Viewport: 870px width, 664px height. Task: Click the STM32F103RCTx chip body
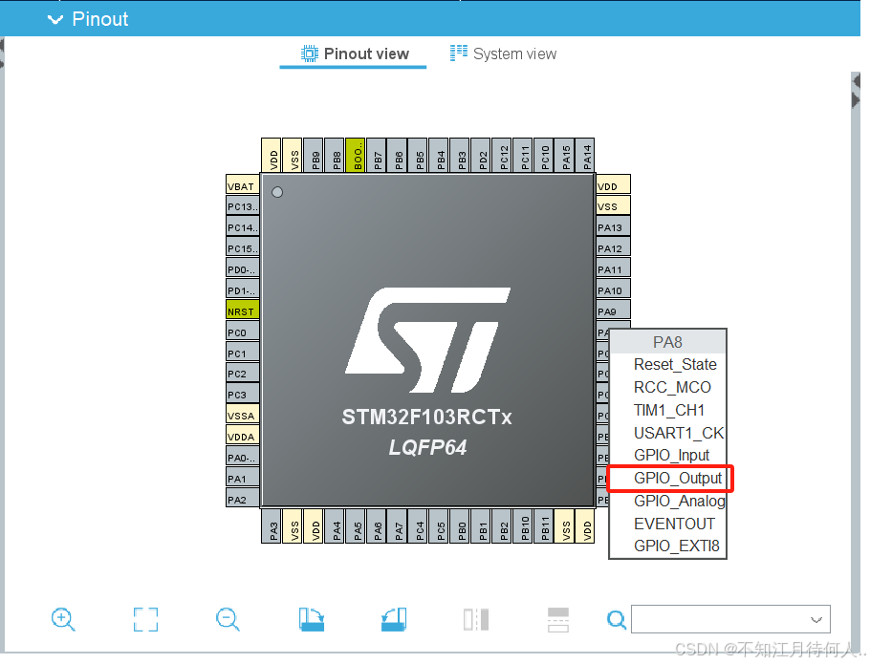click(427, 340)
